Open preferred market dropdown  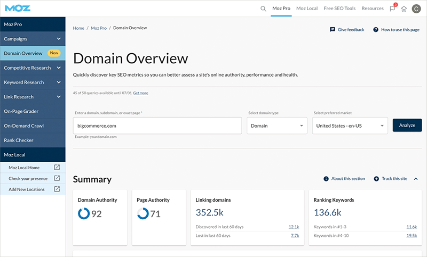point(350,126)
